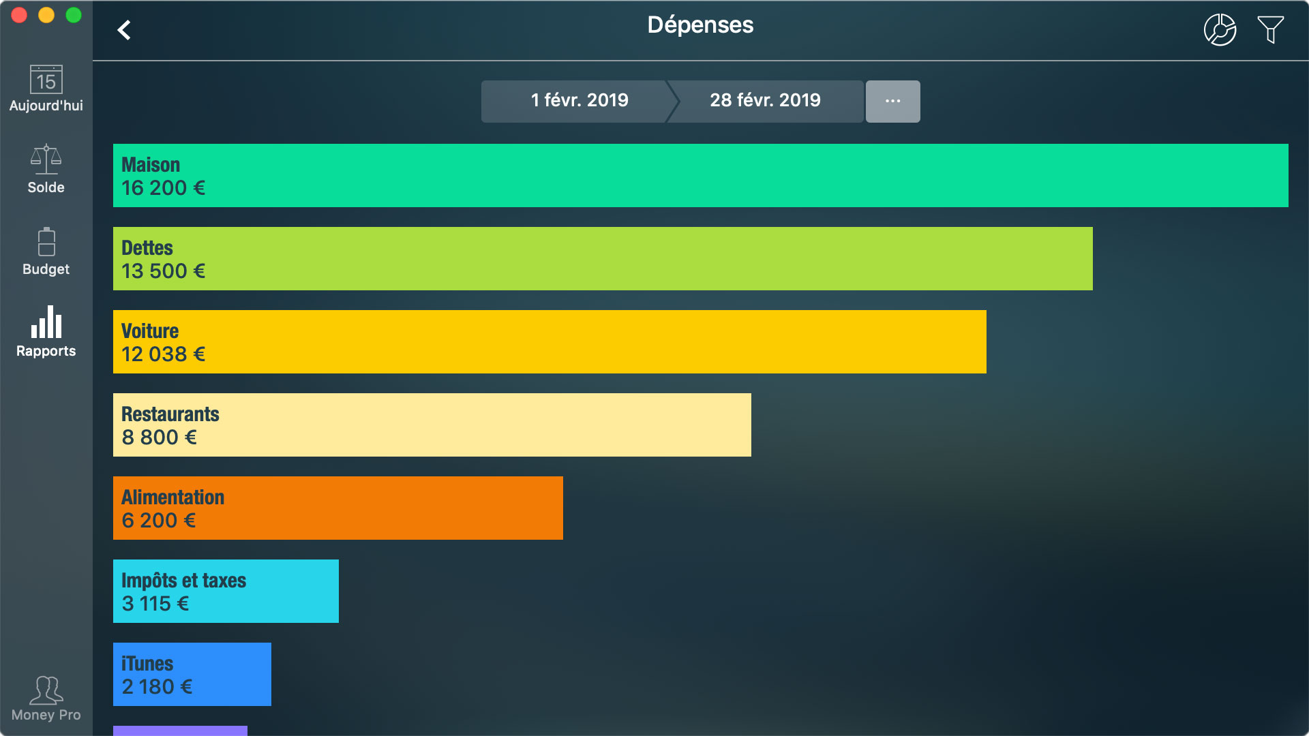Image resolution: width=1309 pixels, height=736 pixels.
Task: Go back using the back arrow
Action: tap(124, 30)
